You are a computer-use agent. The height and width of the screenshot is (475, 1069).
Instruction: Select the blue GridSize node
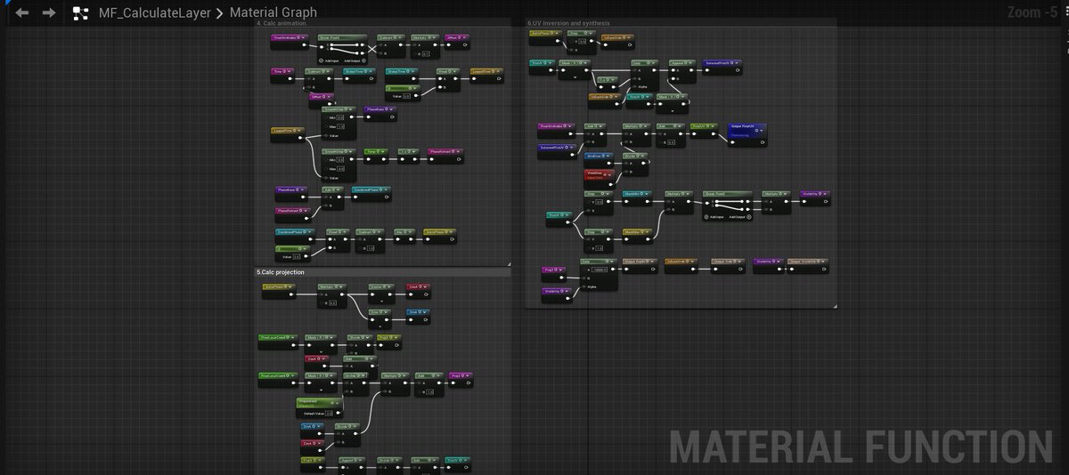(x=599, y=160)
